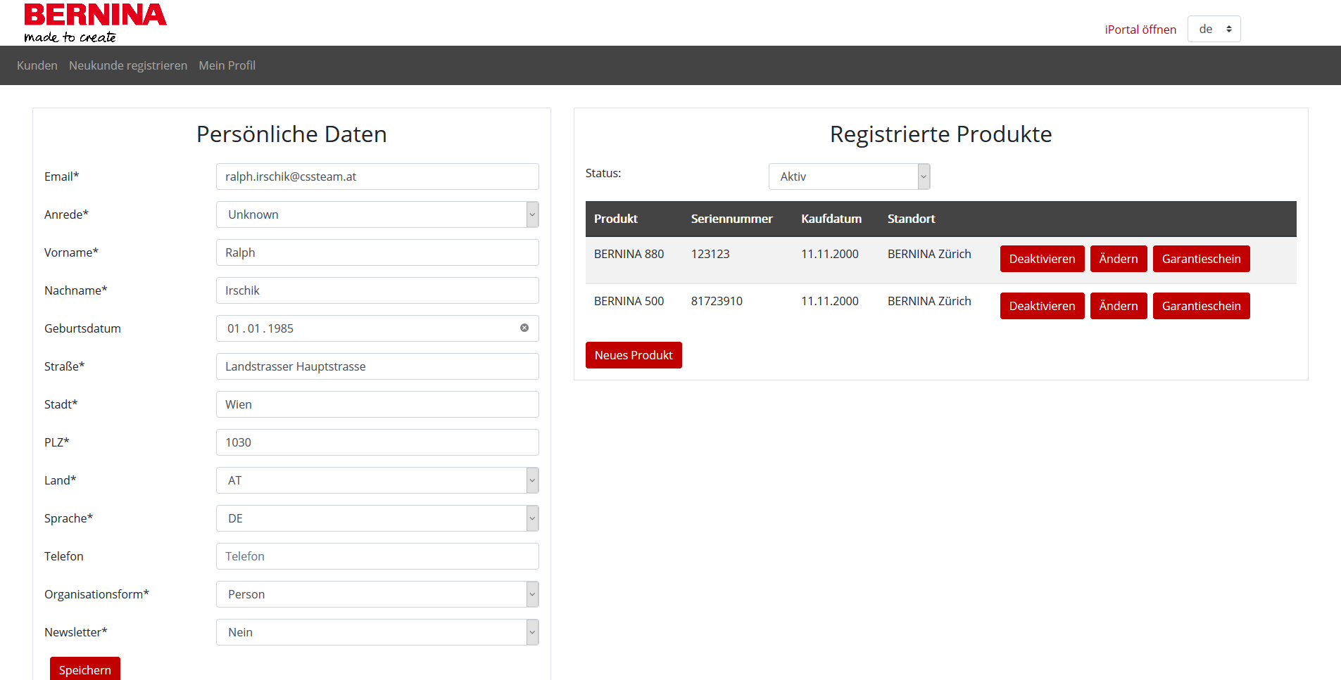Open the iPortal öffnen link
This screenshot has height=680, width=1341.
[x=1140, y=30]
